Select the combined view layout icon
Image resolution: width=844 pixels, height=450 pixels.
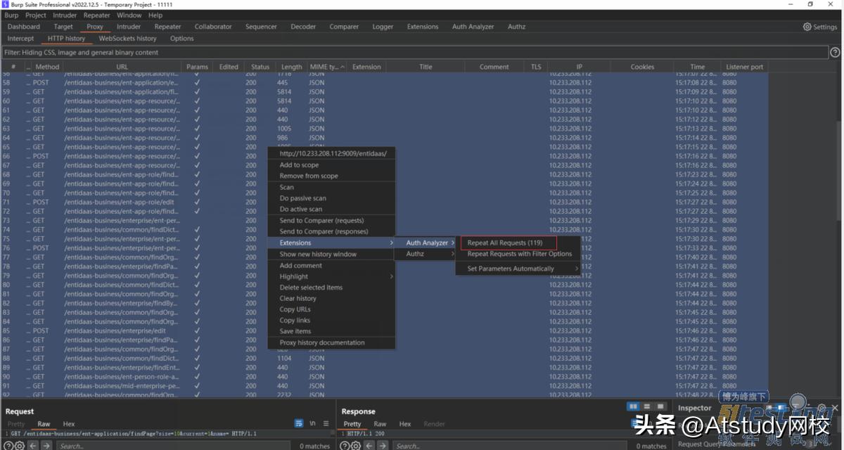click(660, 406)
